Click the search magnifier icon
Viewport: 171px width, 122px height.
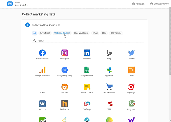[x=34, y=40]
